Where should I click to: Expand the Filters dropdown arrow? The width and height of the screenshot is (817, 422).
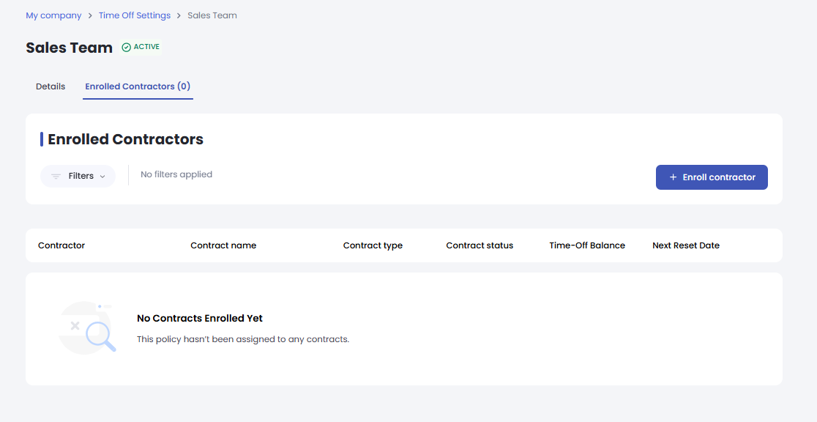click(102, 177)
